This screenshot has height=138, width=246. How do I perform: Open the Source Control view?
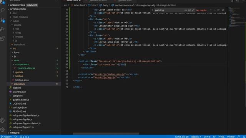coord(3,20)
